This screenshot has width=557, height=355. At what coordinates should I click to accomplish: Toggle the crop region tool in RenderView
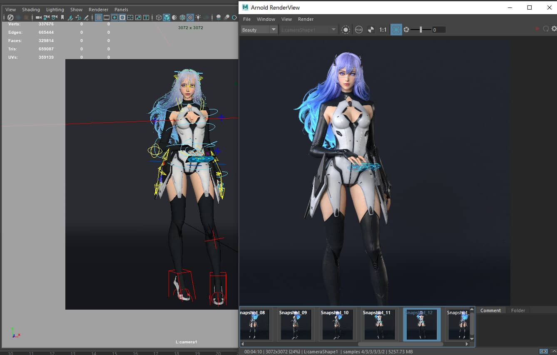[x=396, y=30]
